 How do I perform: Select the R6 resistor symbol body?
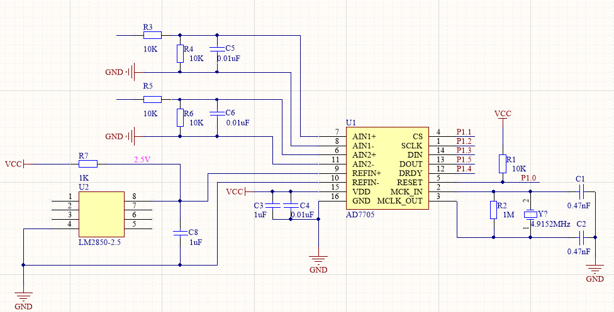pyautogui.click(x=180, y=117)
